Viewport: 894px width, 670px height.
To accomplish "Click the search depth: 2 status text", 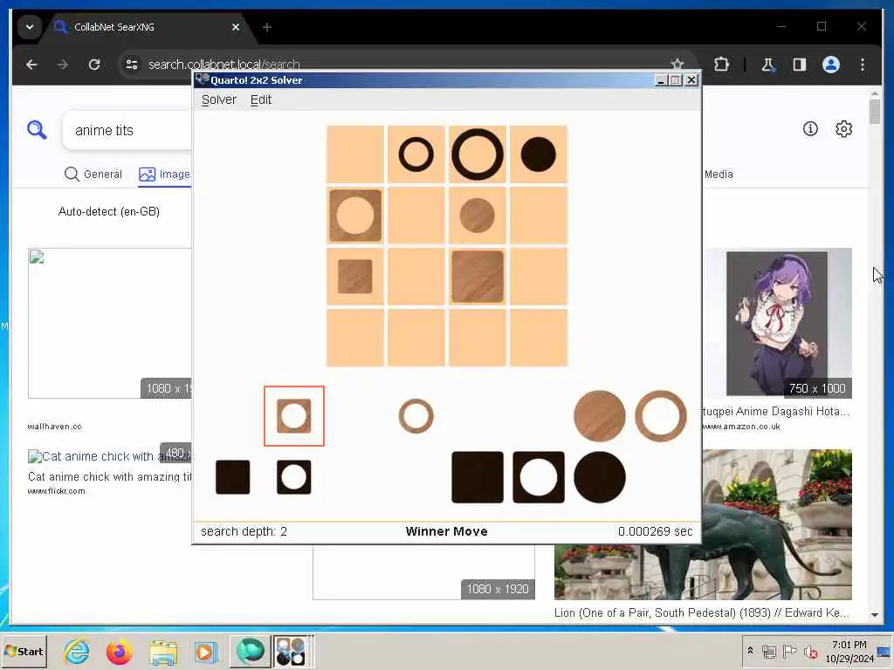I will point(244,531).
